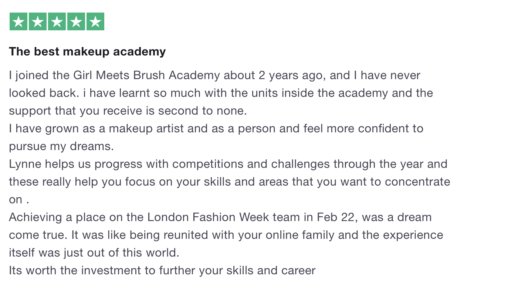Image resolution: width=528 pixels, height=295 pixels.
Task: Select the fifth star in the rating
Action: click(x=95, y=21)
